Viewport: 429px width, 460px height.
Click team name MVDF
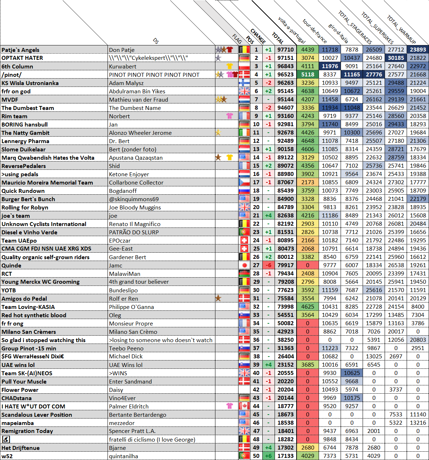[10, 99]
